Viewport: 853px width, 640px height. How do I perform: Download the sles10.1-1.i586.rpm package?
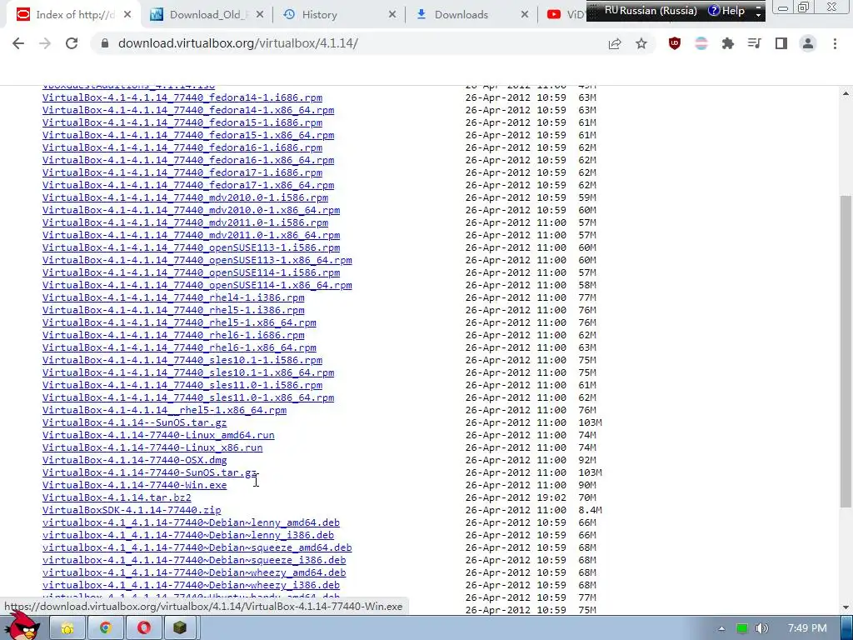pyautogui.click(x=182, y=360)
